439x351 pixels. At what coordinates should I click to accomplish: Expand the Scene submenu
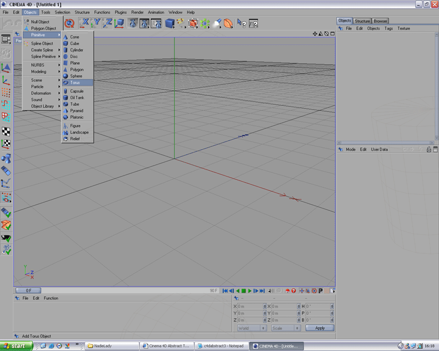click(x=42, y=80)
